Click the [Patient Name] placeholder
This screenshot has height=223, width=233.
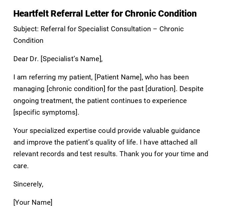point(118,77)
